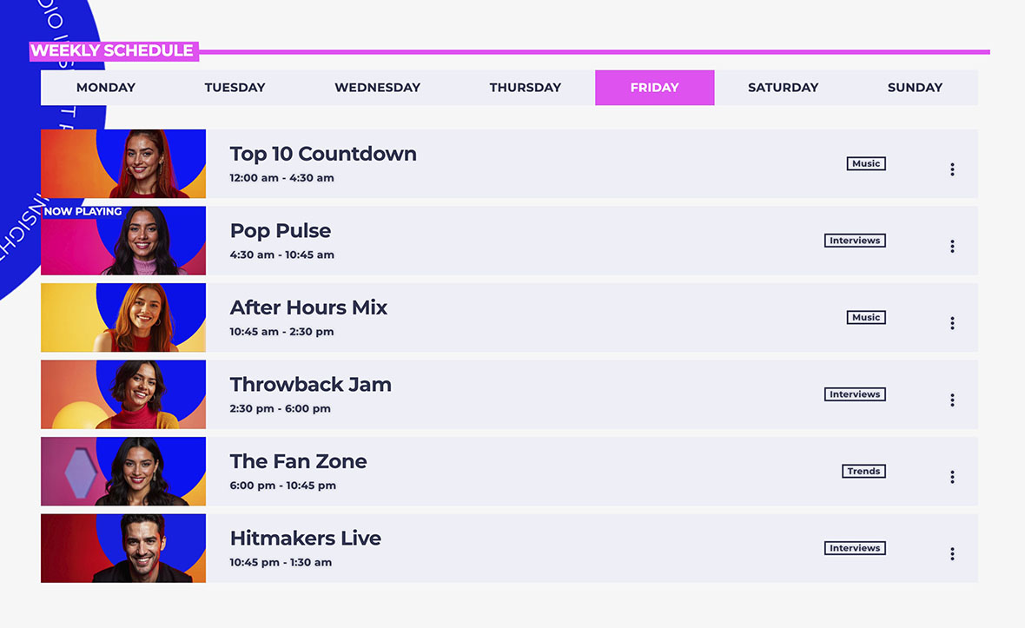Click the Interviews badge on Pop Pulse
The width and height of the screenshot is (1025, 628).
click(855, 240)
